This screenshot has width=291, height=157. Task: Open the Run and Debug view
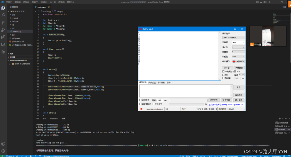3,30
